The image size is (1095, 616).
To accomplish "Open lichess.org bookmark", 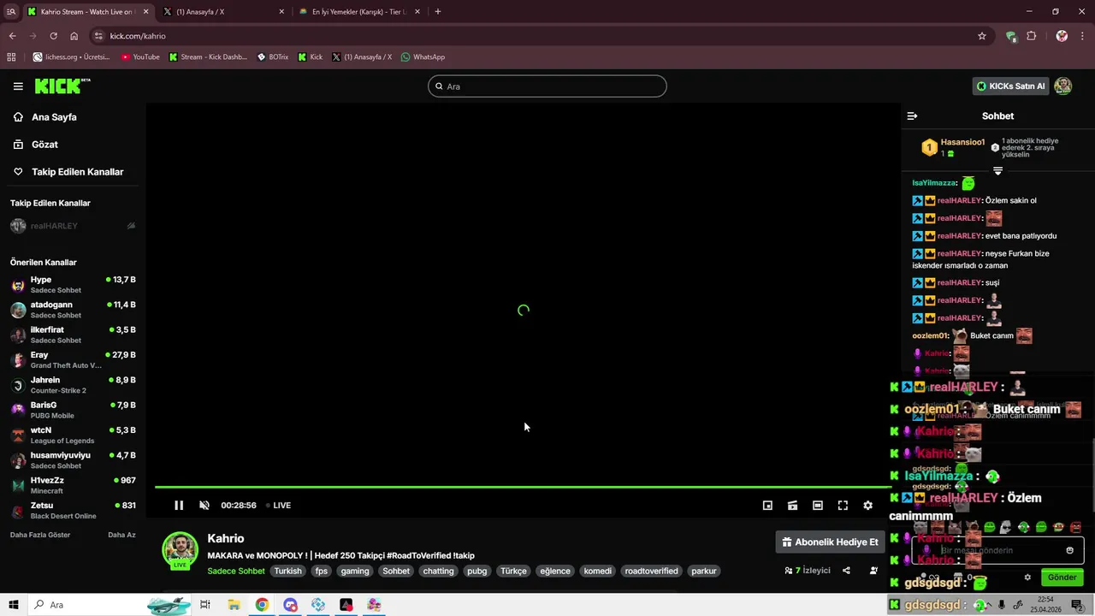I will point(71,57).
